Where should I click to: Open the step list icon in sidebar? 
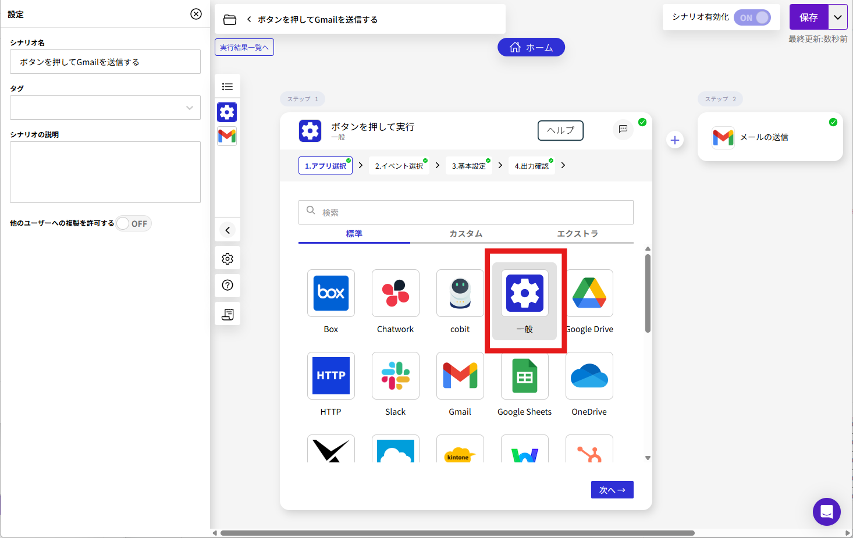pyautogui.click(x=228, y=87)
